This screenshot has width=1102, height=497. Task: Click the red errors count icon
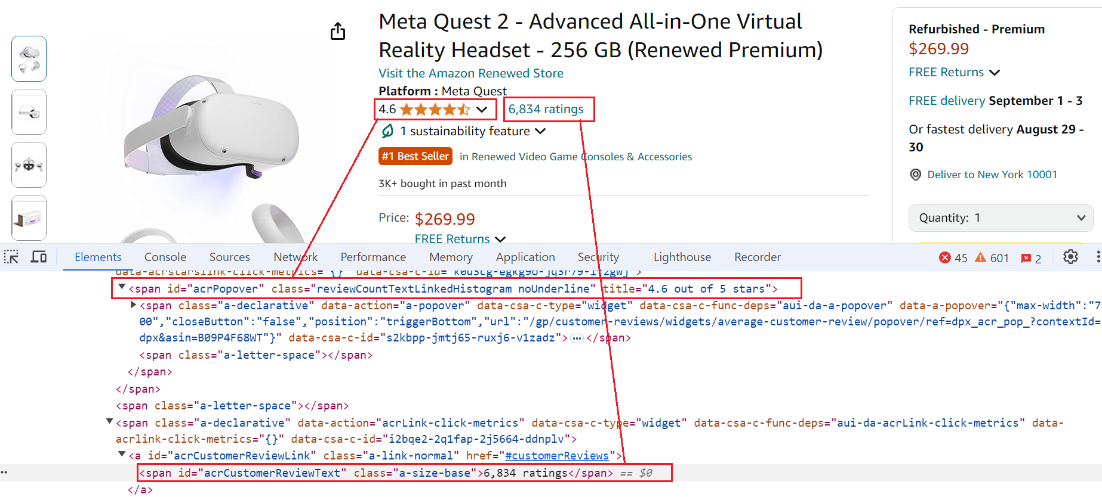945,257
